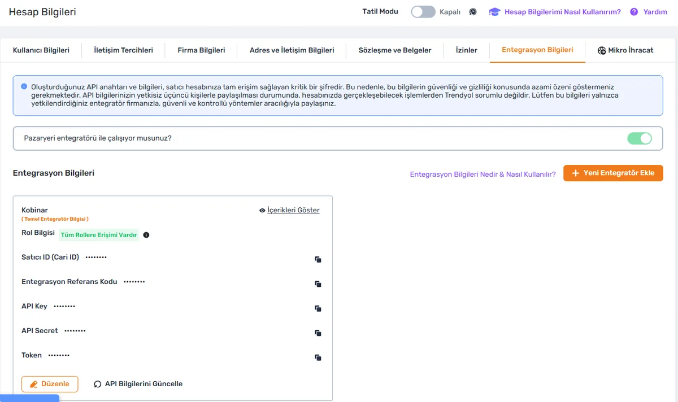Copy the API Secret value
Viewport: 678px width, 402px height.
(x=318, y=333)
